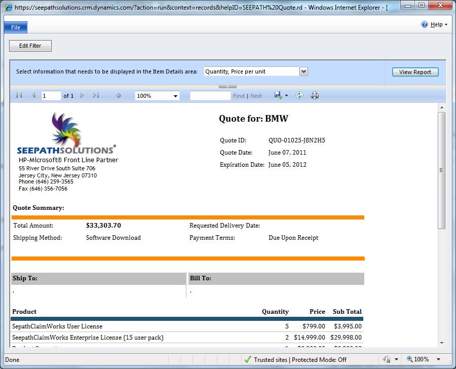Click back to parent report arrow
This screenshot has height=369, width=456.
(119, 95)
